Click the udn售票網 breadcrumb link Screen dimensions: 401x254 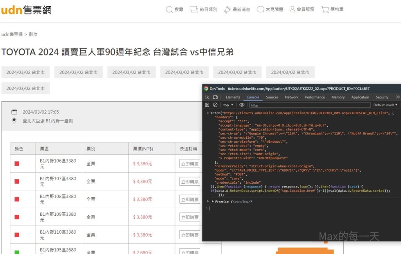tap(12, 34)
